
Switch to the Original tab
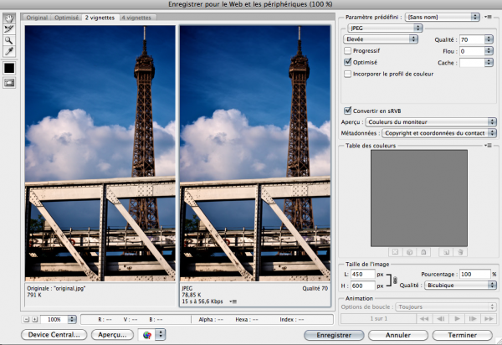(x=36, y=17)
